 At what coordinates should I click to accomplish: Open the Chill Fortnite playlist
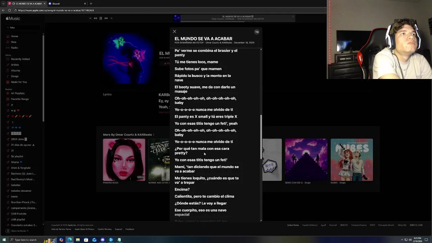click(19, 214)
